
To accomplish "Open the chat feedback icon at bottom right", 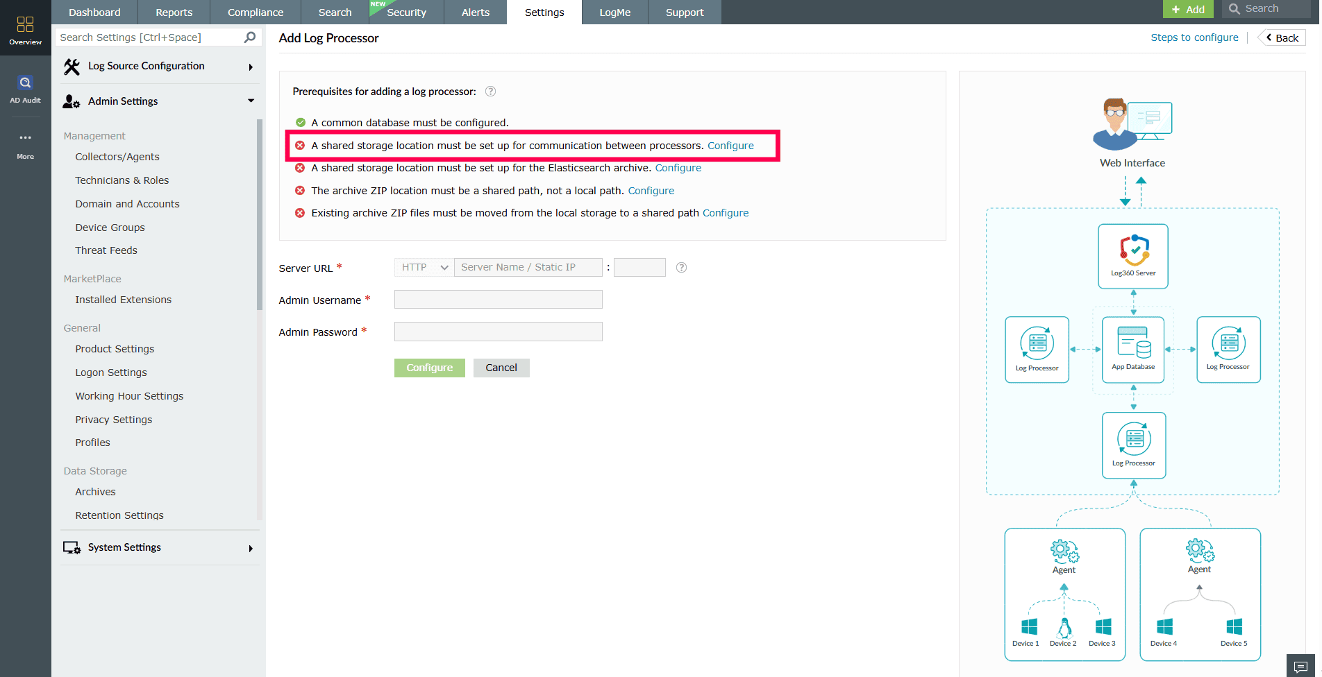I will coord(1300,666).
